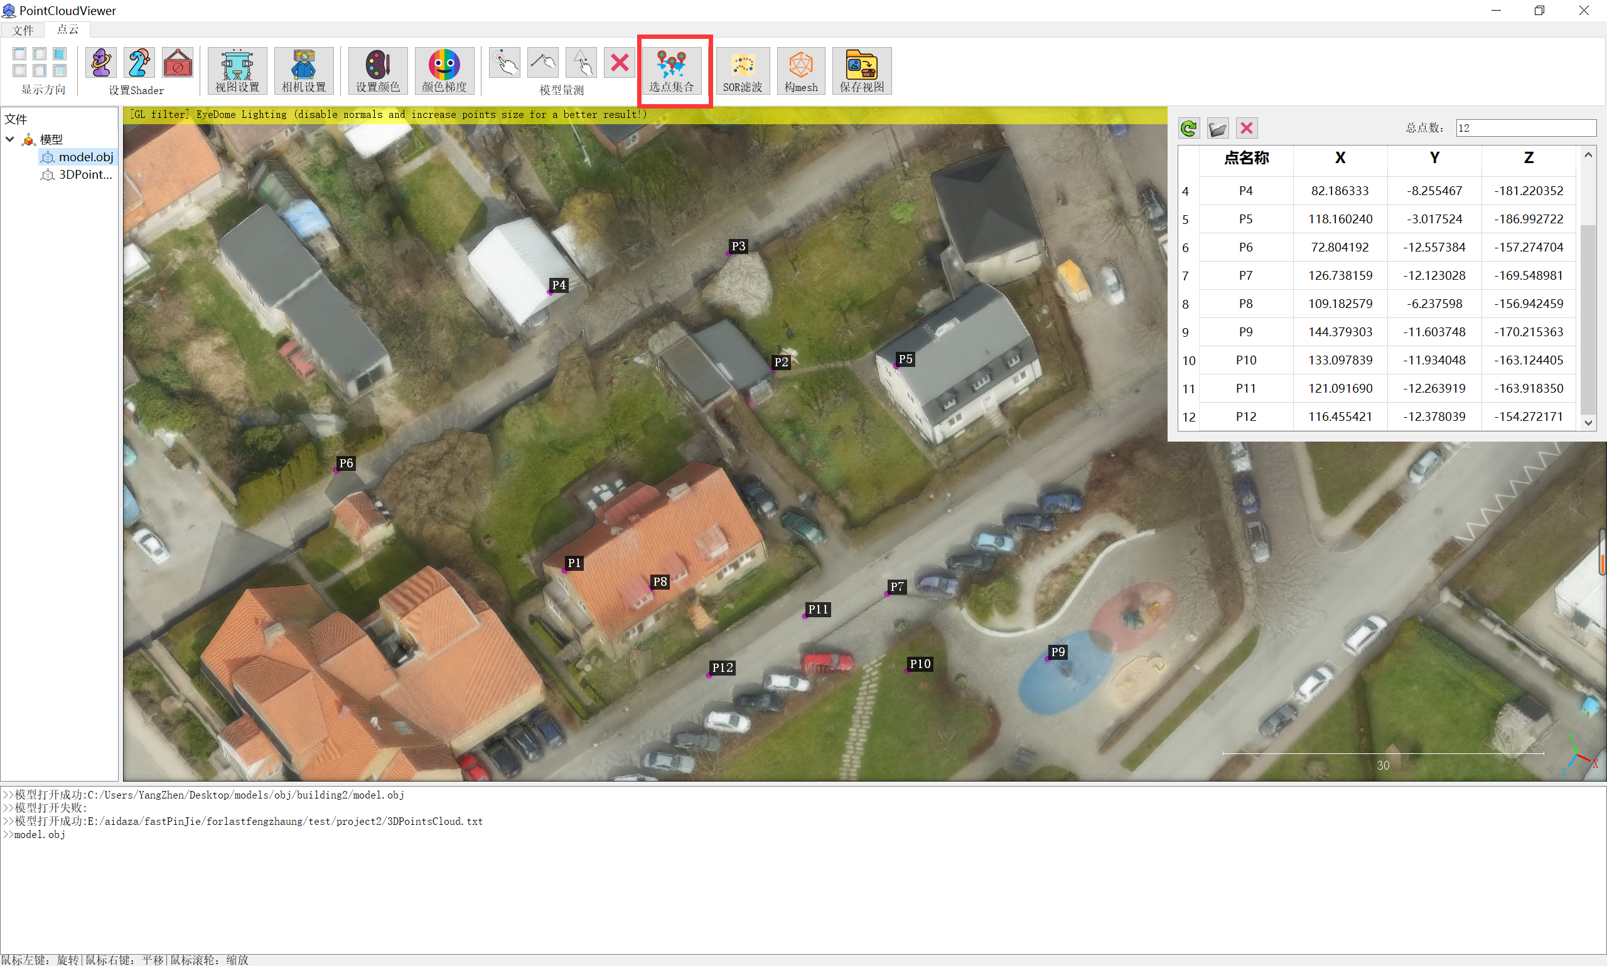The height and width of the screenshot is (966, 1607).
Task: Click red X delete icon in points panel
Action: pos(1247,128)
